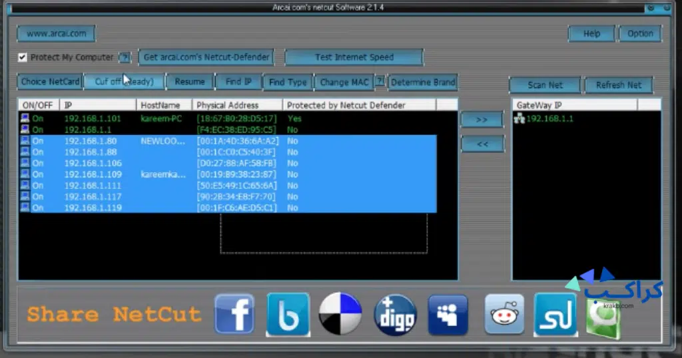Click hostname kareemka...
The height and width of the screenshot is (358, 682).
point(163,174)
